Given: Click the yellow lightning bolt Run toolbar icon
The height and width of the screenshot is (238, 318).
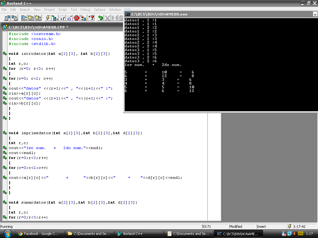Looking at the screenshot, I should click(48, 18).
